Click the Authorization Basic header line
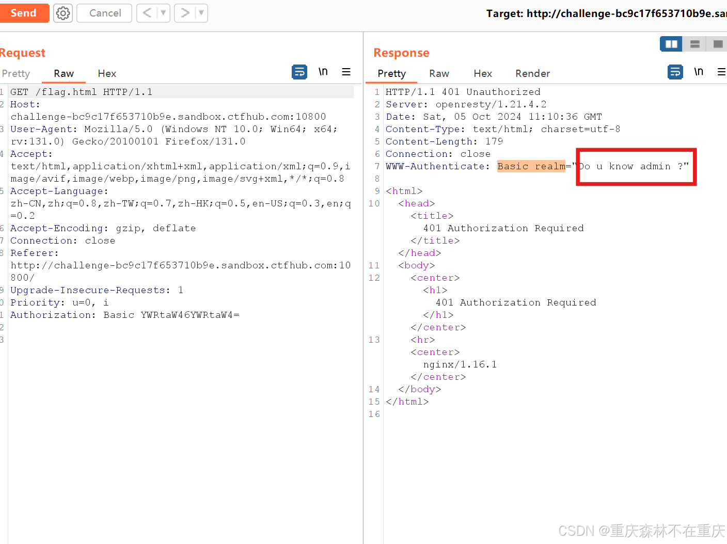 [x=125, y=315]
